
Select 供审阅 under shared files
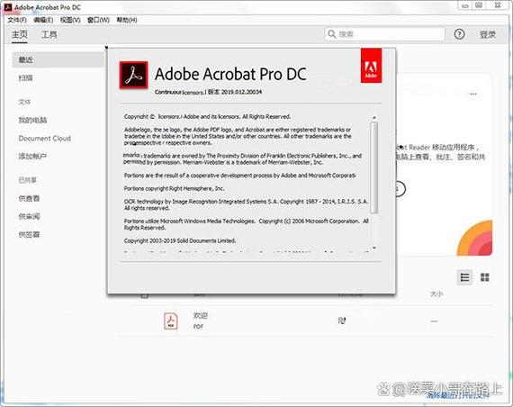(29, 216)
